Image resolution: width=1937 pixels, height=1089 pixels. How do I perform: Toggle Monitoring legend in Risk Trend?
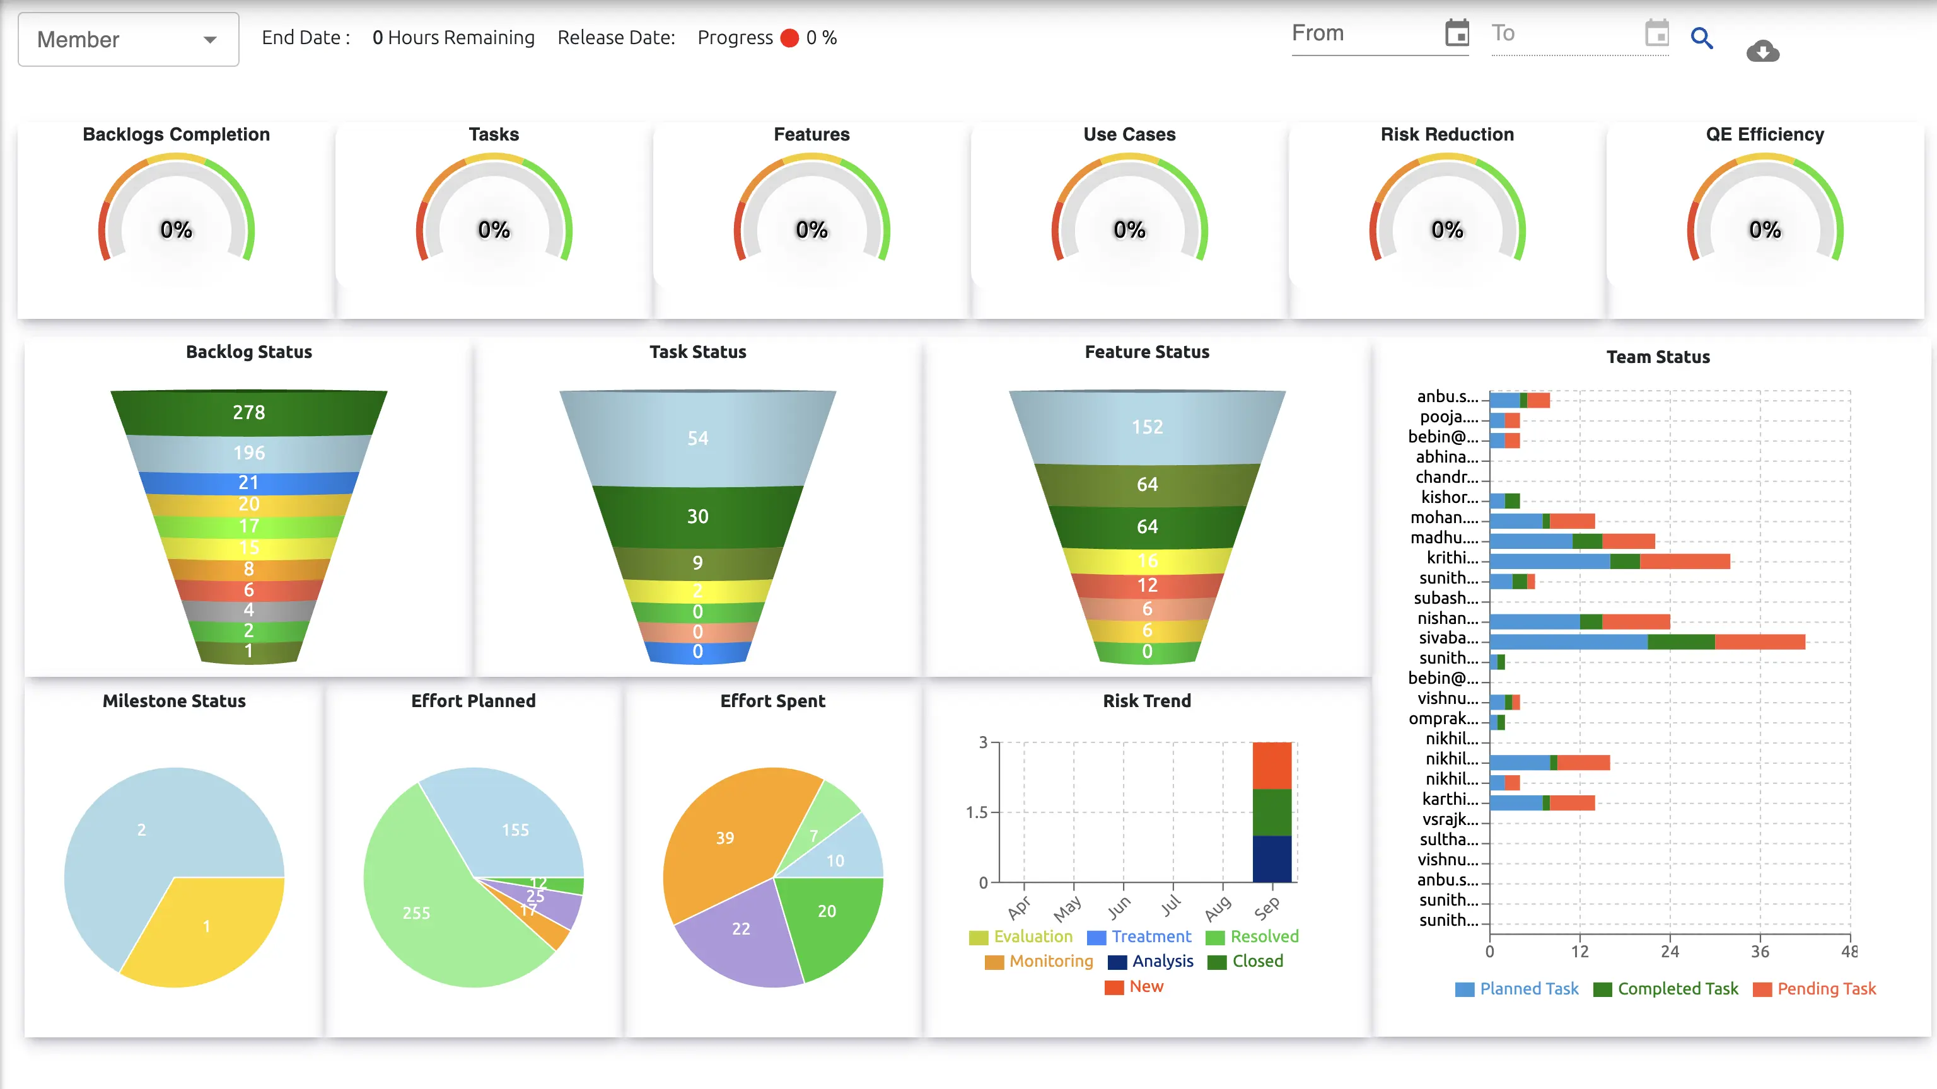pos(1039,961)
